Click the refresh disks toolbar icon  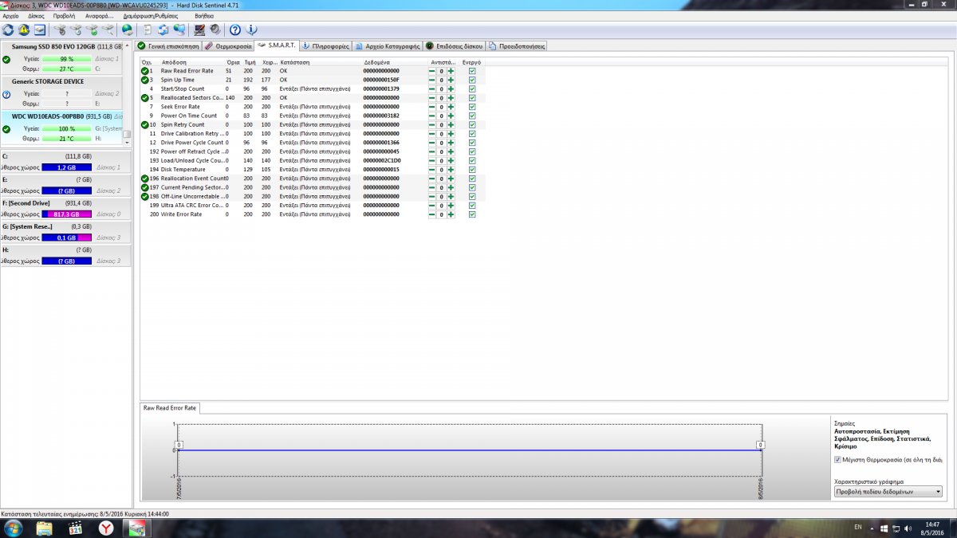click(8, 30)
